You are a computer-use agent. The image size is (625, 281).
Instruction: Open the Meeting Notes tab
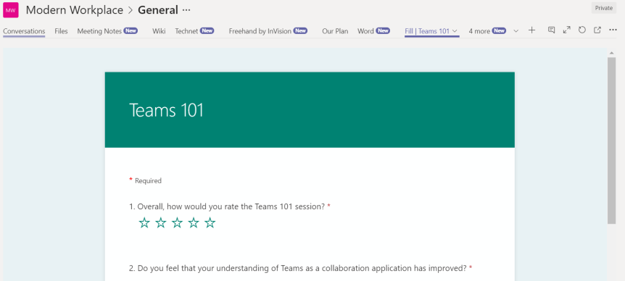(x=107, y=31)
